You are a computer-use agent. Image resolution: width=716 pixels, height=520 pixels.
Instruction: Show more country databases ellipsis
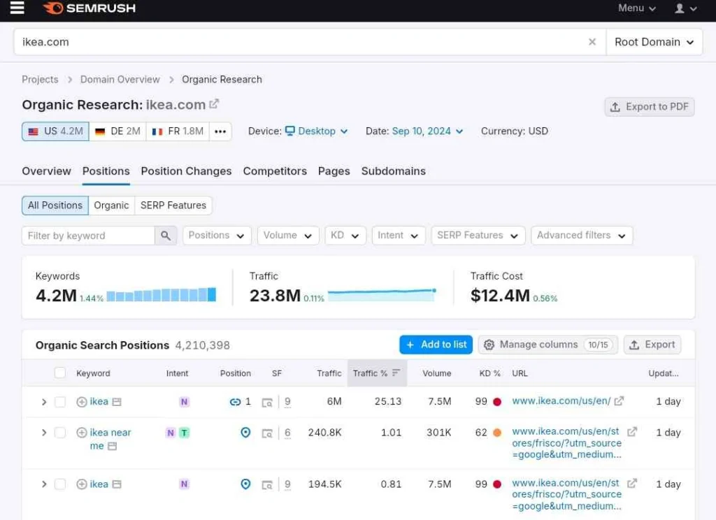tap(220, 131)
